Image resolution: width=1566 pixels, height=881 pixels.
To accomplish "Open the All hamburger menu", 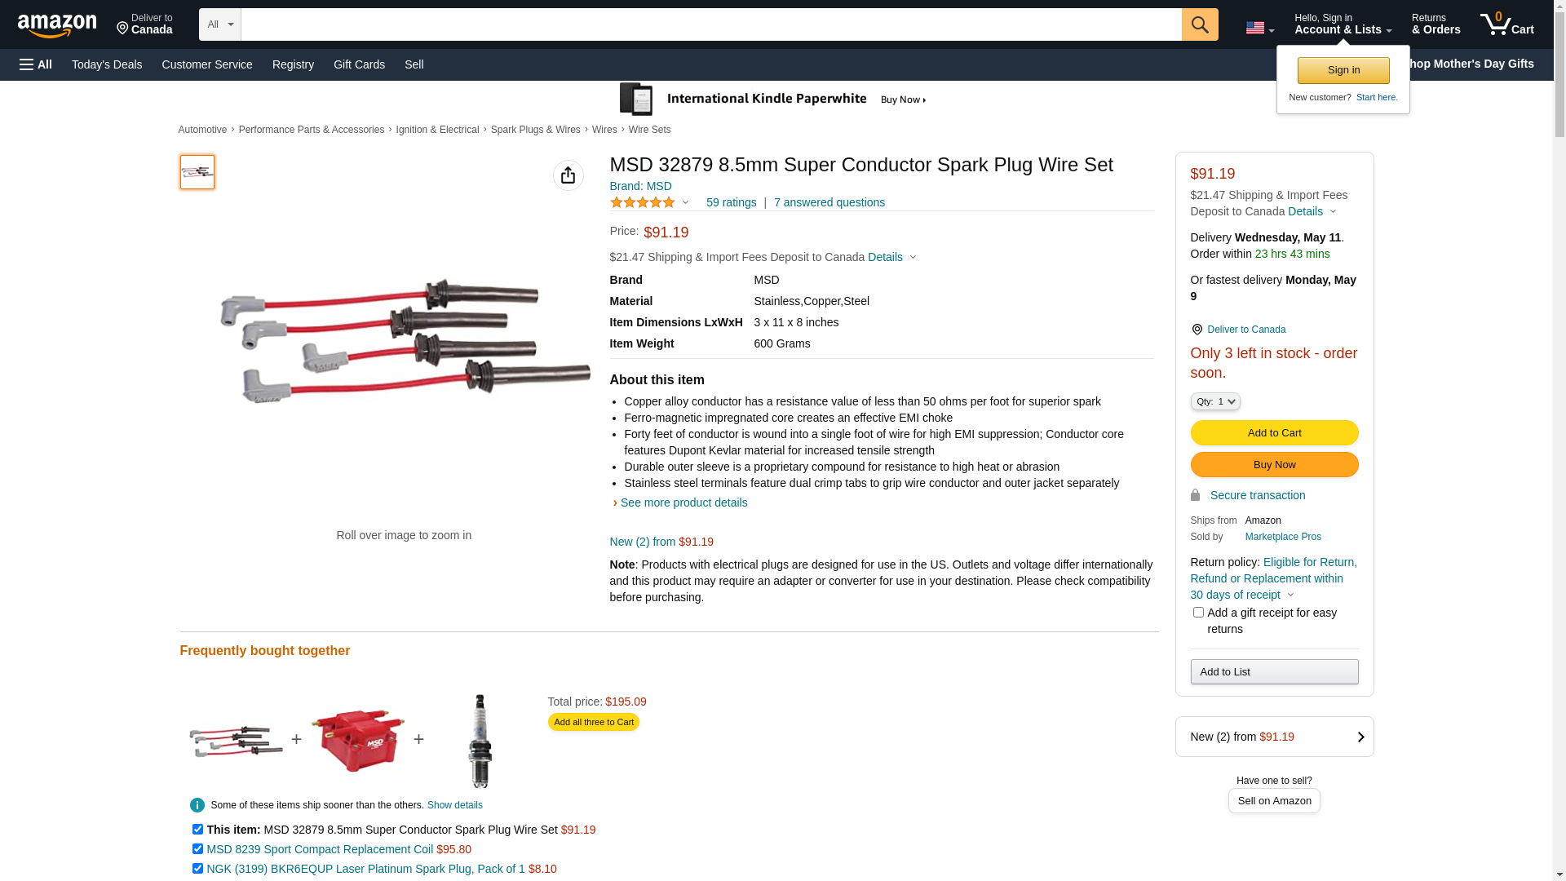I will tap(36, 64).
